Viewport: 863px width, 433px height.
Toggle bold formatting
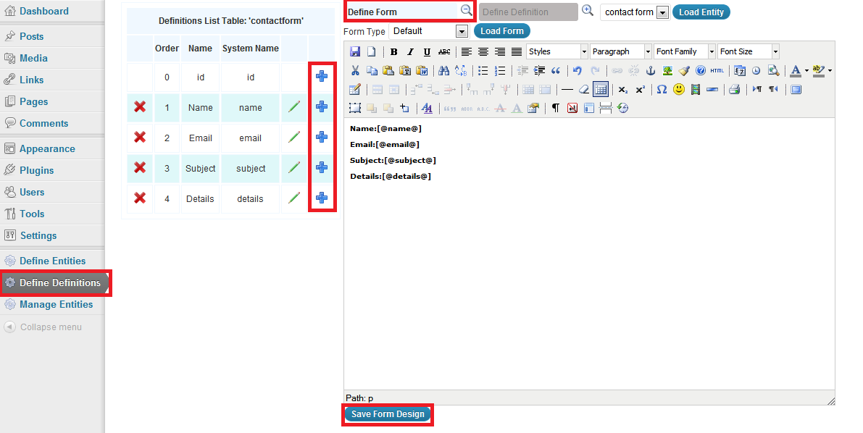pyautogui.click(x=393, y=51)
